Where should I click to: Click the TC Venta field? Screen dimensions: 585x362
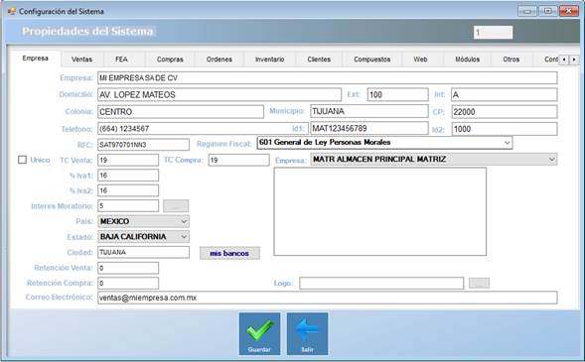coord(128,160)
